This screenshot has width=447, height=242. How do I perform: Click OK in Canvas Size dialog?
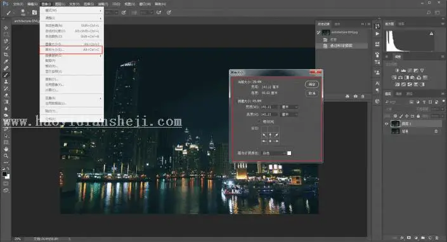tap(312, 84)
